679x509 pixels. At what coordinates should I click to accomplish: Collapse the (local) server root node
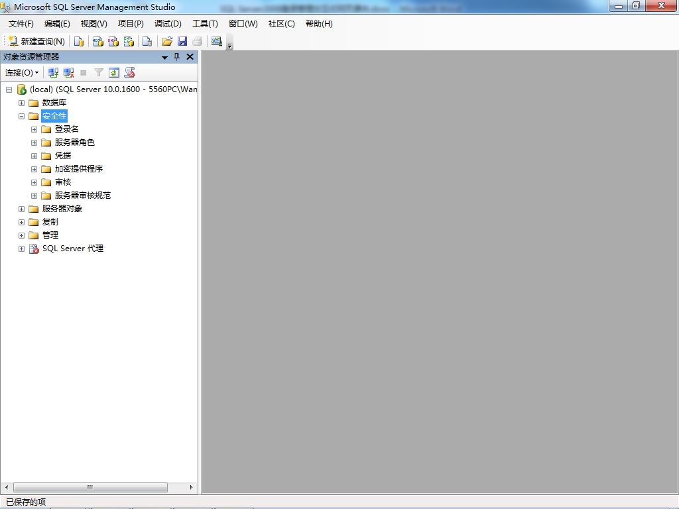[x=9, y=89]
